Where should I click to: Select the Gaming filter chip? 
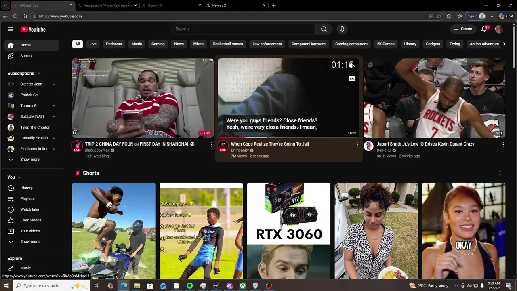coord(158,44)
